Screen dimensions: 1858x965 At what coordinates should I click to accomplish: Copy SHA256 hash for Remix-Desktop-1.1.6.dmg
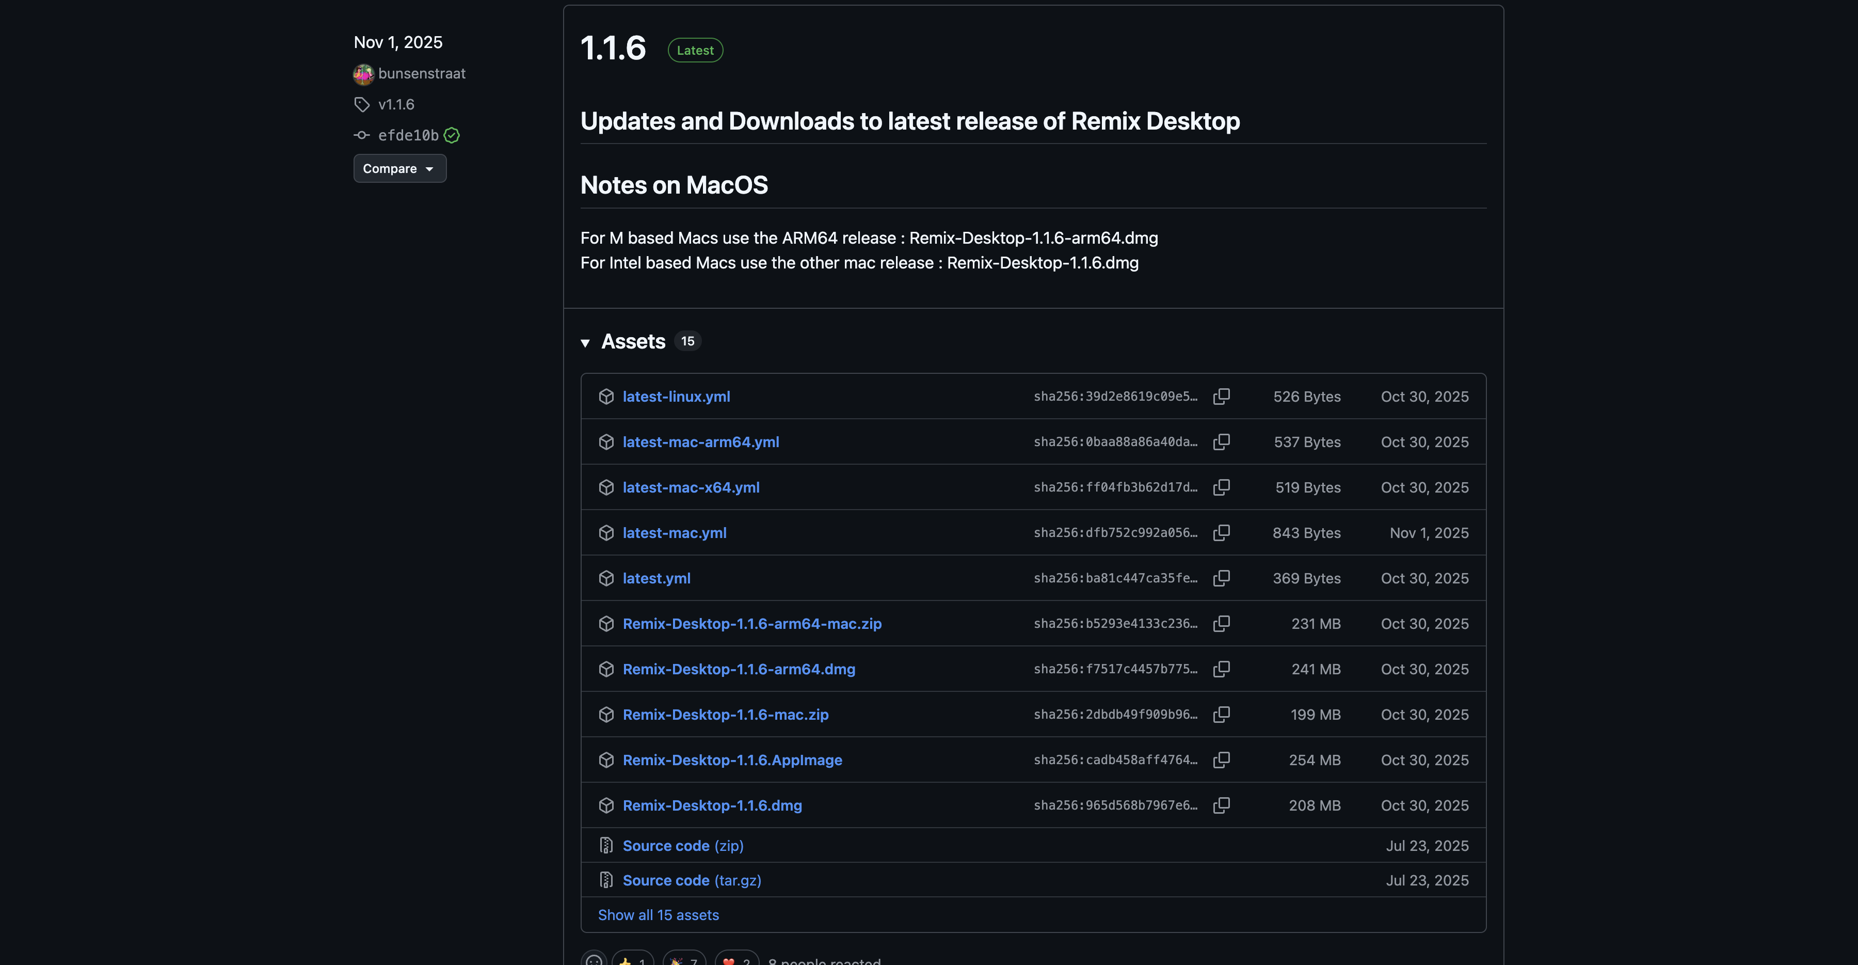pos(1221,805)
